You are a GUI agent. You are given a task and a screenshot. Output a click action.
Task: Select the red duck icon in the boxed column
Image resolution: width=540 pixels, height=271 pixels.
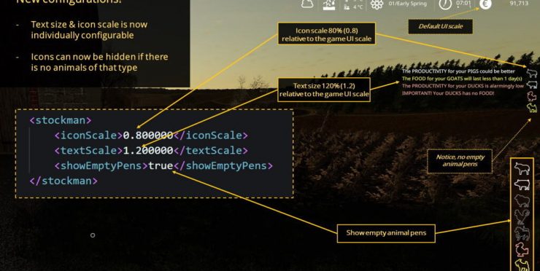pyautogui.click(x=522, y=249)
